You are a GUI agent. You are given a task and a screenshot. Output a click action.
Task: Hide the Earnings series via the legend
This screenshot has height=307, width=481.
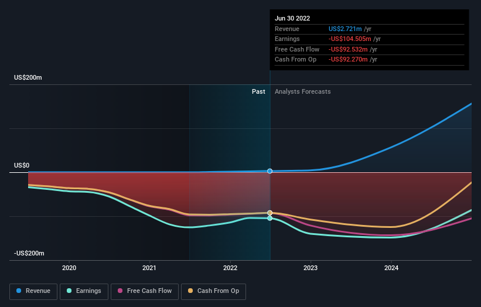pyautogui.click(x=84, y=291)
